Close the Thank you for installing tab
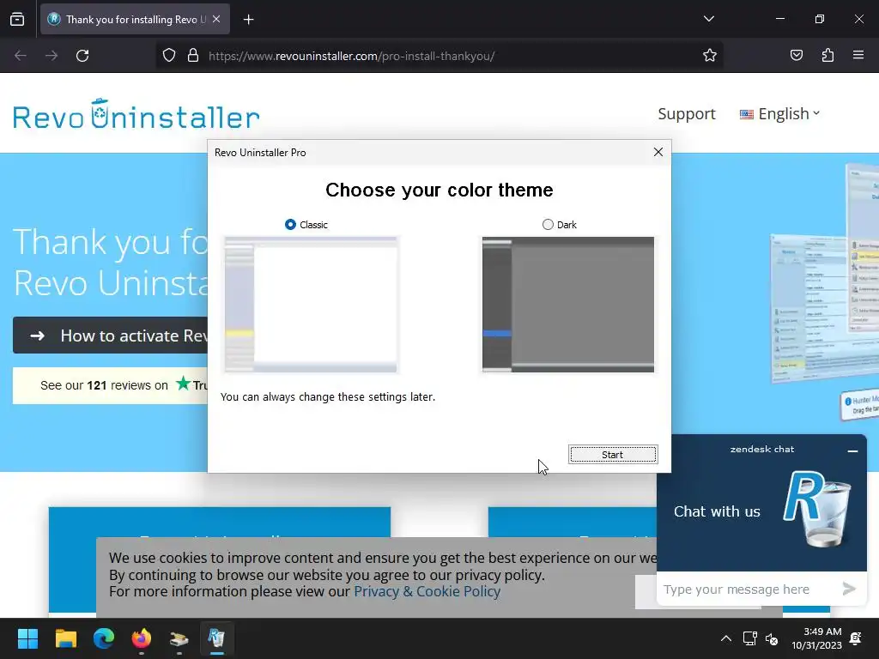The width and height of the screenshot is (879, 659). tap(216, 19)
